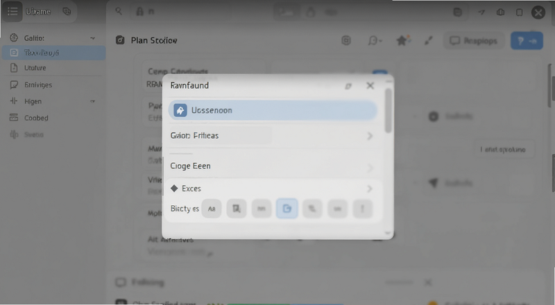Click the popup vertical scrollbar thumb

click(x=388, y=111)
